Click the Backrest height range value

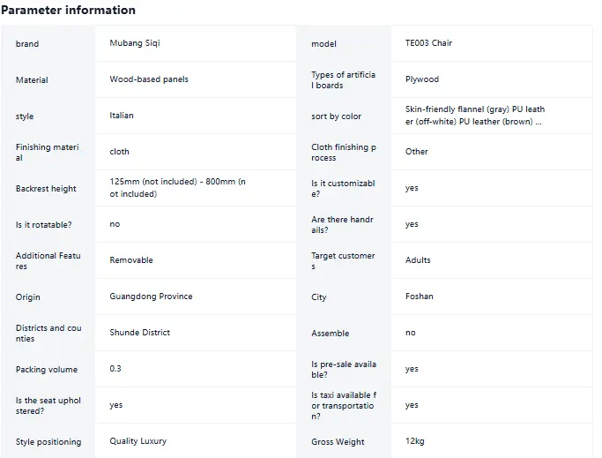(x=177, y=187)
